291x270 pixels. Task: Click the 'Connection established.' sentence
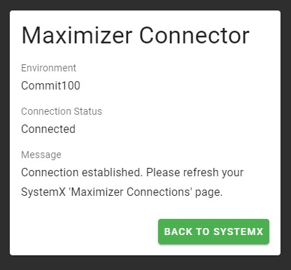[82, 172]
